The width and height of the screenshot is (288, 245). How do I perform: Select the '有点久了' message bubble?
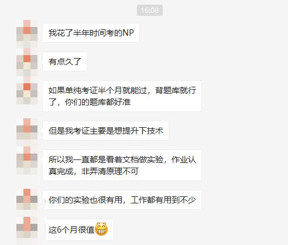(64, 62)
